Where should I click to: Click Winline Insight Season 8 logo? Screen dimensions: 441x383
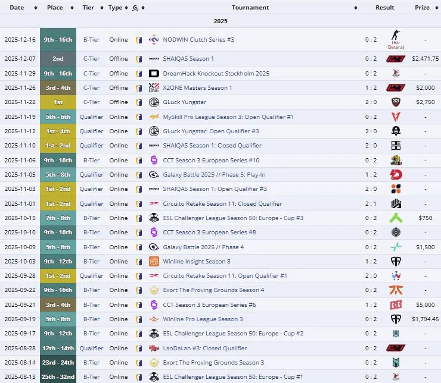[154, 262]
